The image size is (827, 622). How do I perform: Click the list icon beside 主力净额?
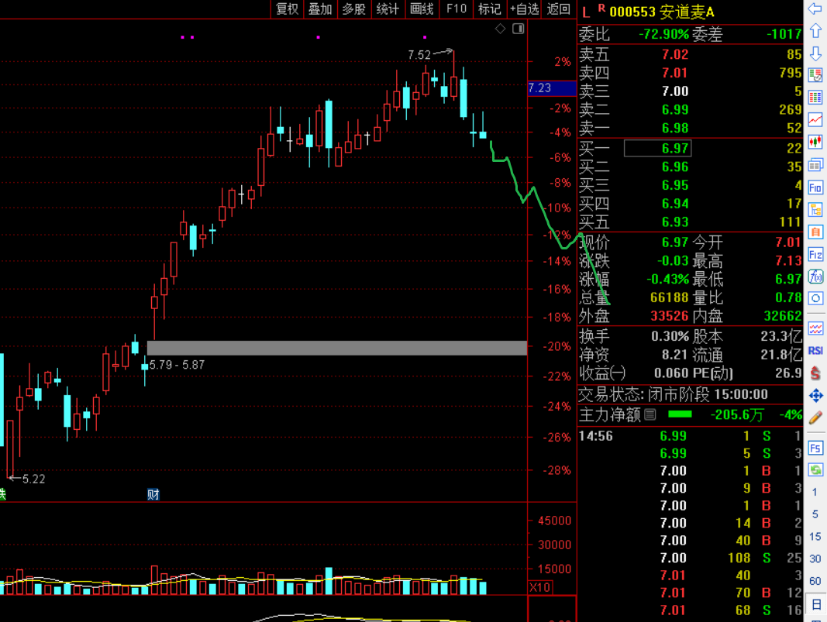pyautogui.click(x=650, y=415)
